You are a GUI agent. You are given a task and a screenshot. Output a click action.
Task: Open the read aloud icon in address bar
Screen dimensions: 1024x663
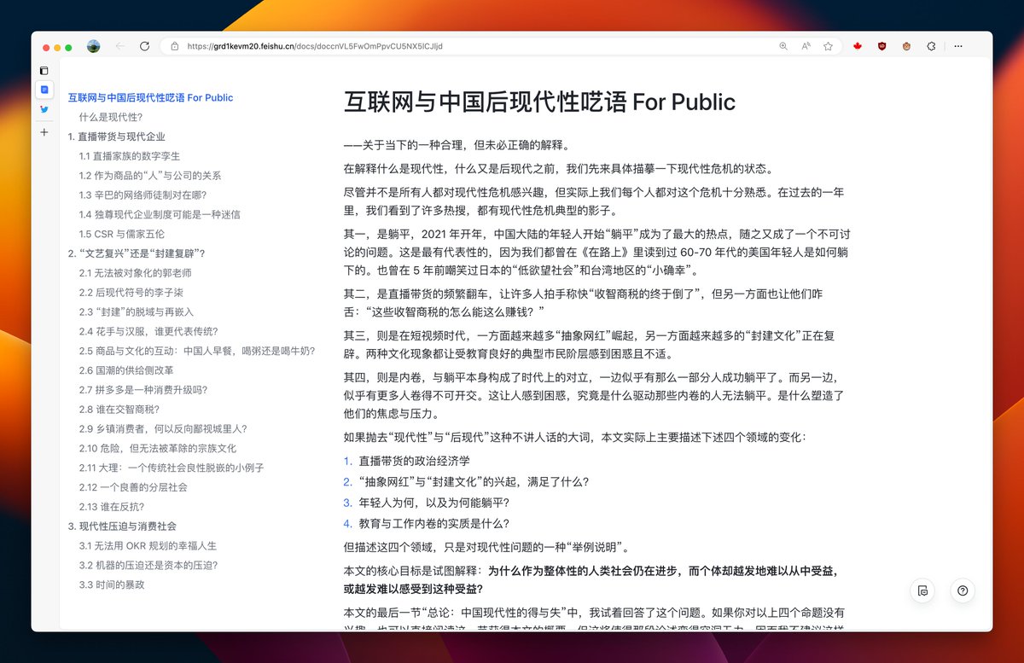806,46
